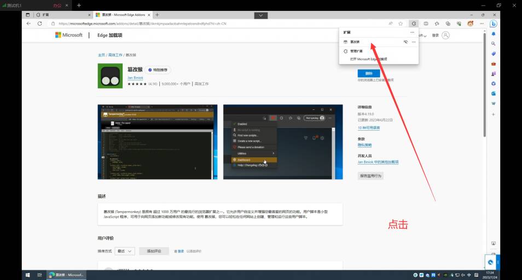Open the sidebar Microsoft 365 icon

[x=494, y=84]
